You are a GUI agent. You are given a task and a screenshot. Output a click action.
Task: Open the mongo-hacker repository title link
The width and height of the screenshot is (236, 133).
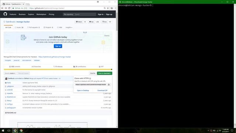[23, 22]
